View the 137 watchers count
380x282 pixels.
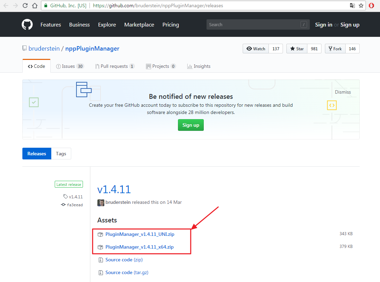tap(276, 49)
